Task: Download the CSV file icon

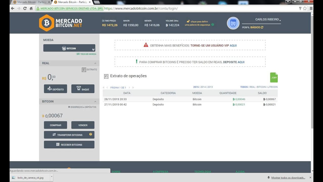Action: tap(274, 77)
